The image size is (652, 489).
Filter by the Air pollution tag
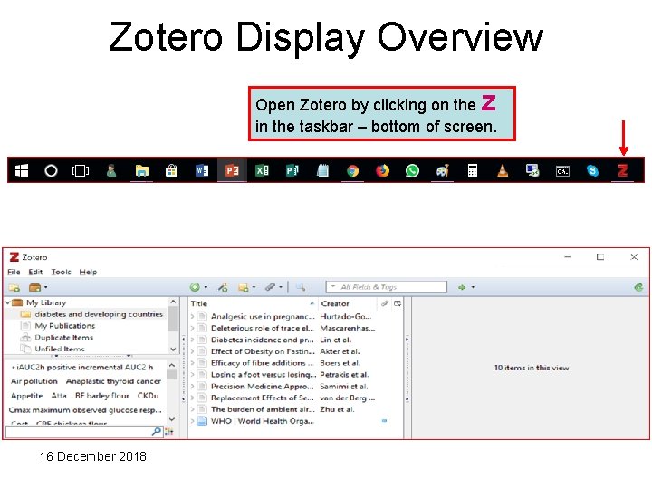point(34,381)
